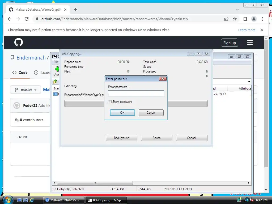The width and height of the screenshot is (272, 204).
Task: Open the Windows Start menu
Action: point(7,200)
